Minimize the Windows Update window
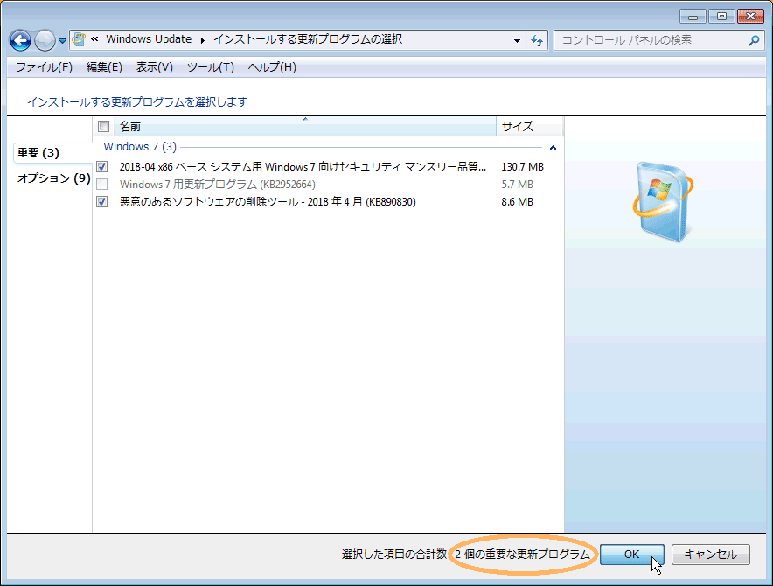 pyautogui.click(x=693, y=17)
